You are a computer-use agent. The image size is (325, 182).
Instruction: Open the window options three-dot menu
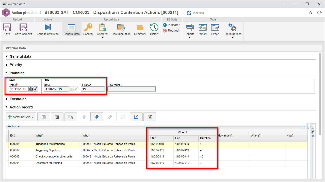283,4
